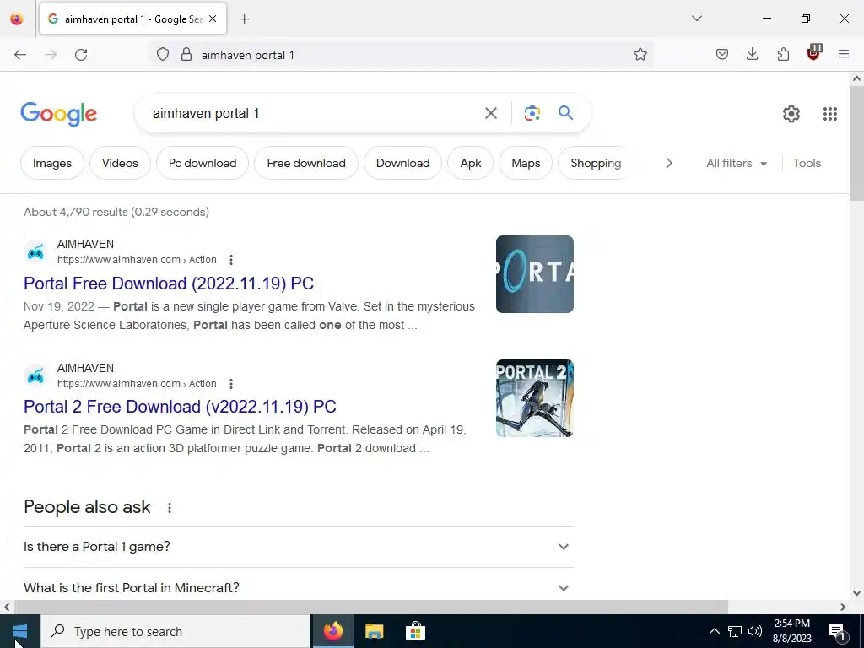Open more options for the Portal 2 result
Viewport: 864px width, 648px height.
(x=231, y=384)
